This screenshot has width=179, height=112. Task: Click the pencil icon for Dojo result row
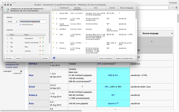[53, 34]
